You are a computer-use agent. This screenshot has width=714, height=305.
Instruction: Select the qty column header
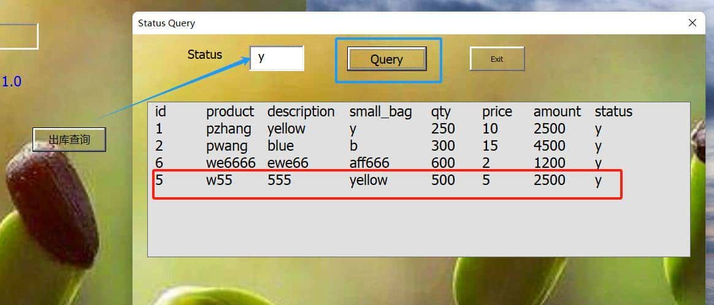441,113
